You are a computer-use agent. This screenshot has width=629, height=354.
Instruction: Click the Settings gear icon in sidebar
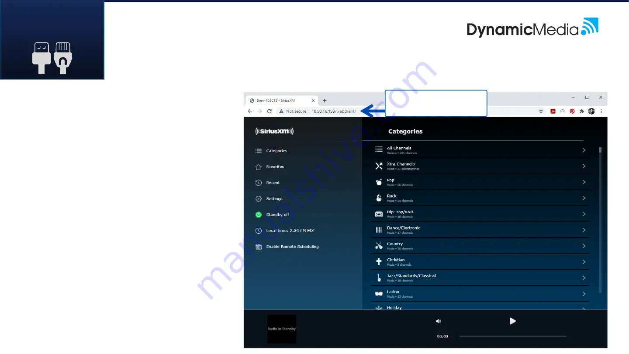(x=258, y=199)
